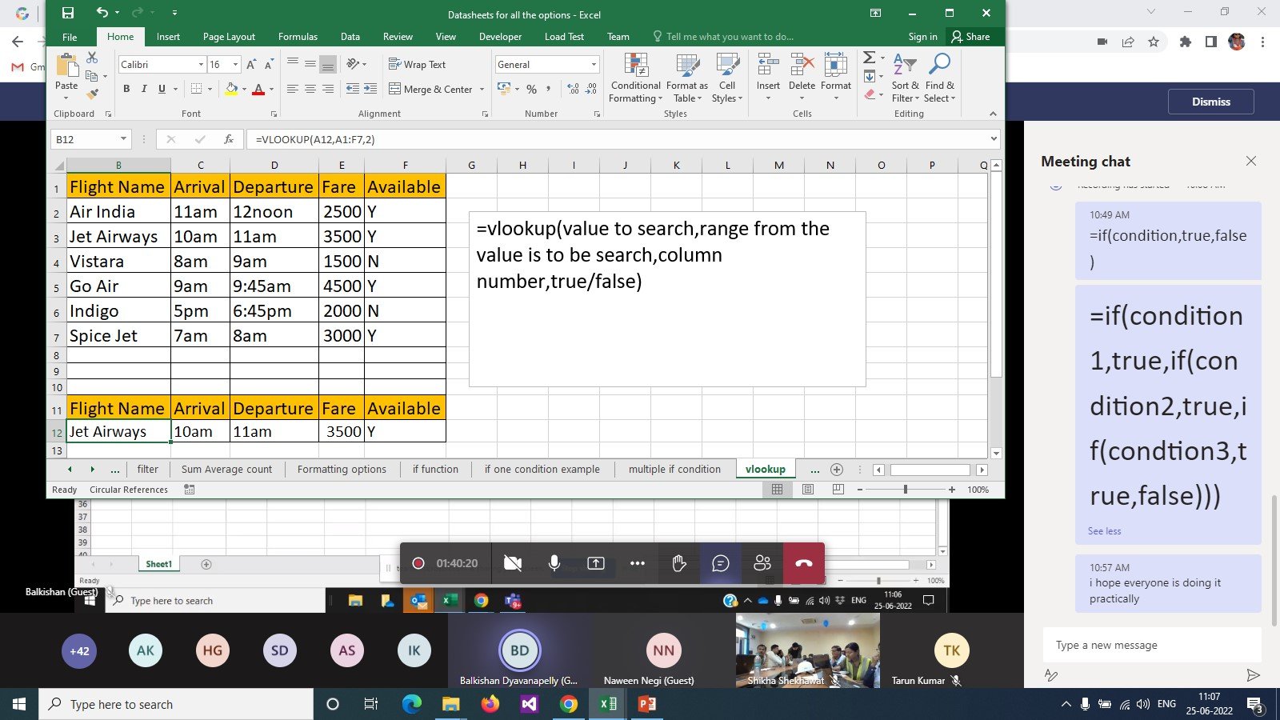Increase indent in Alignment group
This screenshot has width=1280, height=720.
tap(370, 89)
